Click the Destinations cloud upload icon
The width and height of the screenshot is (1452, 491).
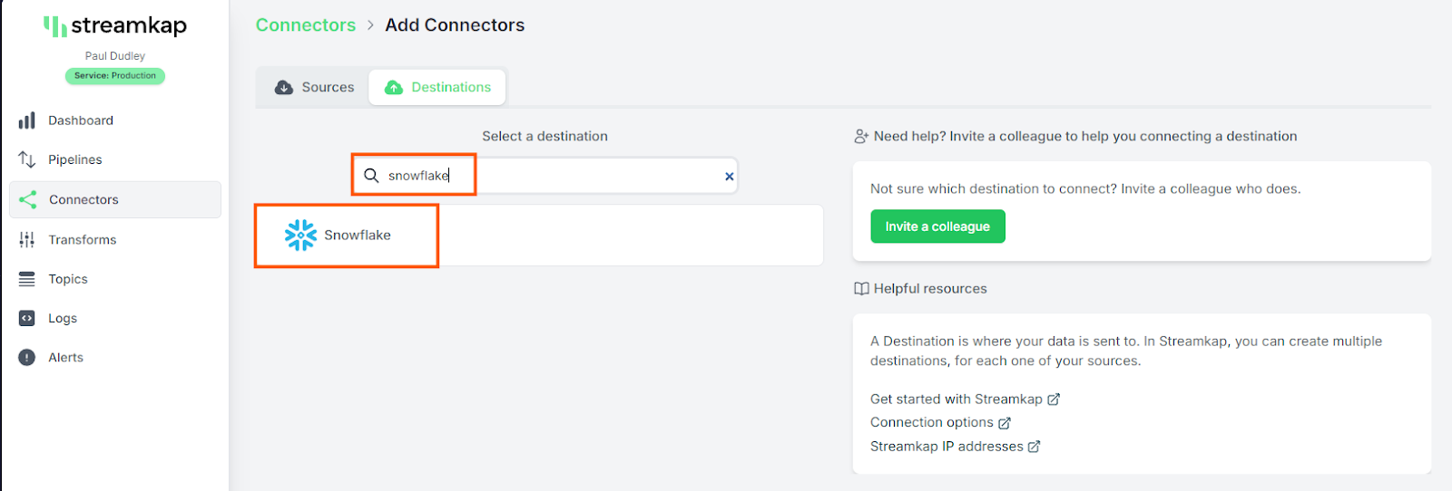394,87
